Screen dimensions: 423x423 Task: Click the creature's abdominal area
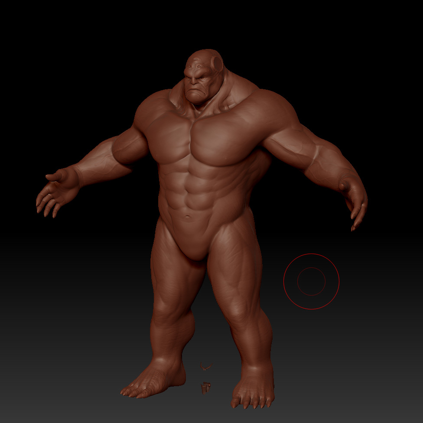coord(193,195)
